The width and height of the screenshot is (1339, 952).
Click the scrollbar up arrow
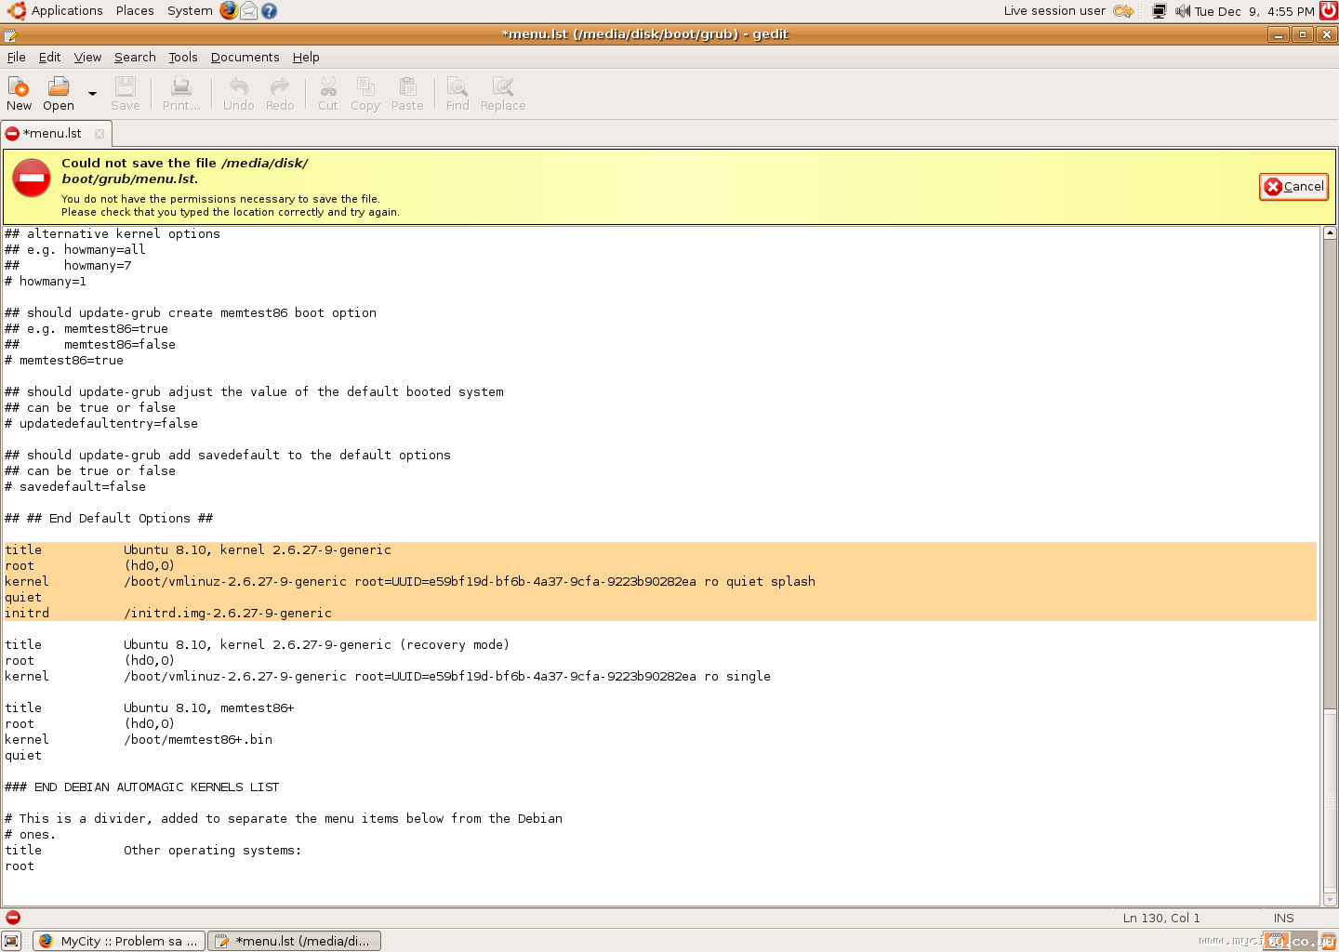(x=1330, y=233)
